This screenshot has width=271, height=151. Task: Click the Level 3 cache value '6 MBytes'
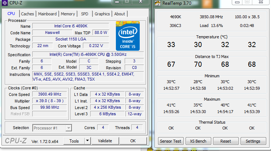click(x=107, y=114)
